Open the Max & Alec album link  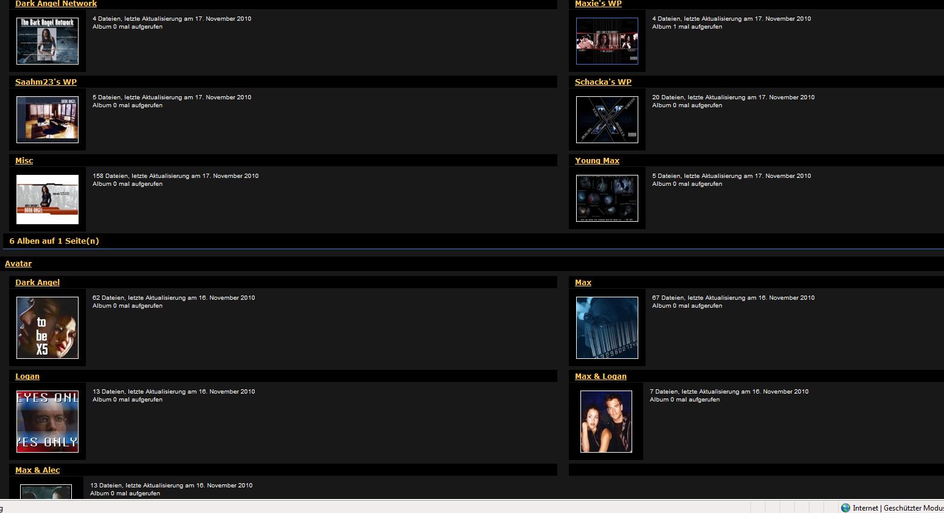(37, 470)
